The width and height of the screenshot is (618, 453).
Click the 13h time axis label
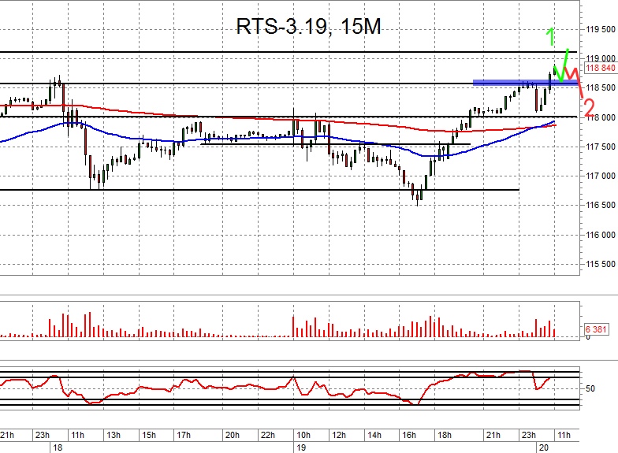point(114,435)
